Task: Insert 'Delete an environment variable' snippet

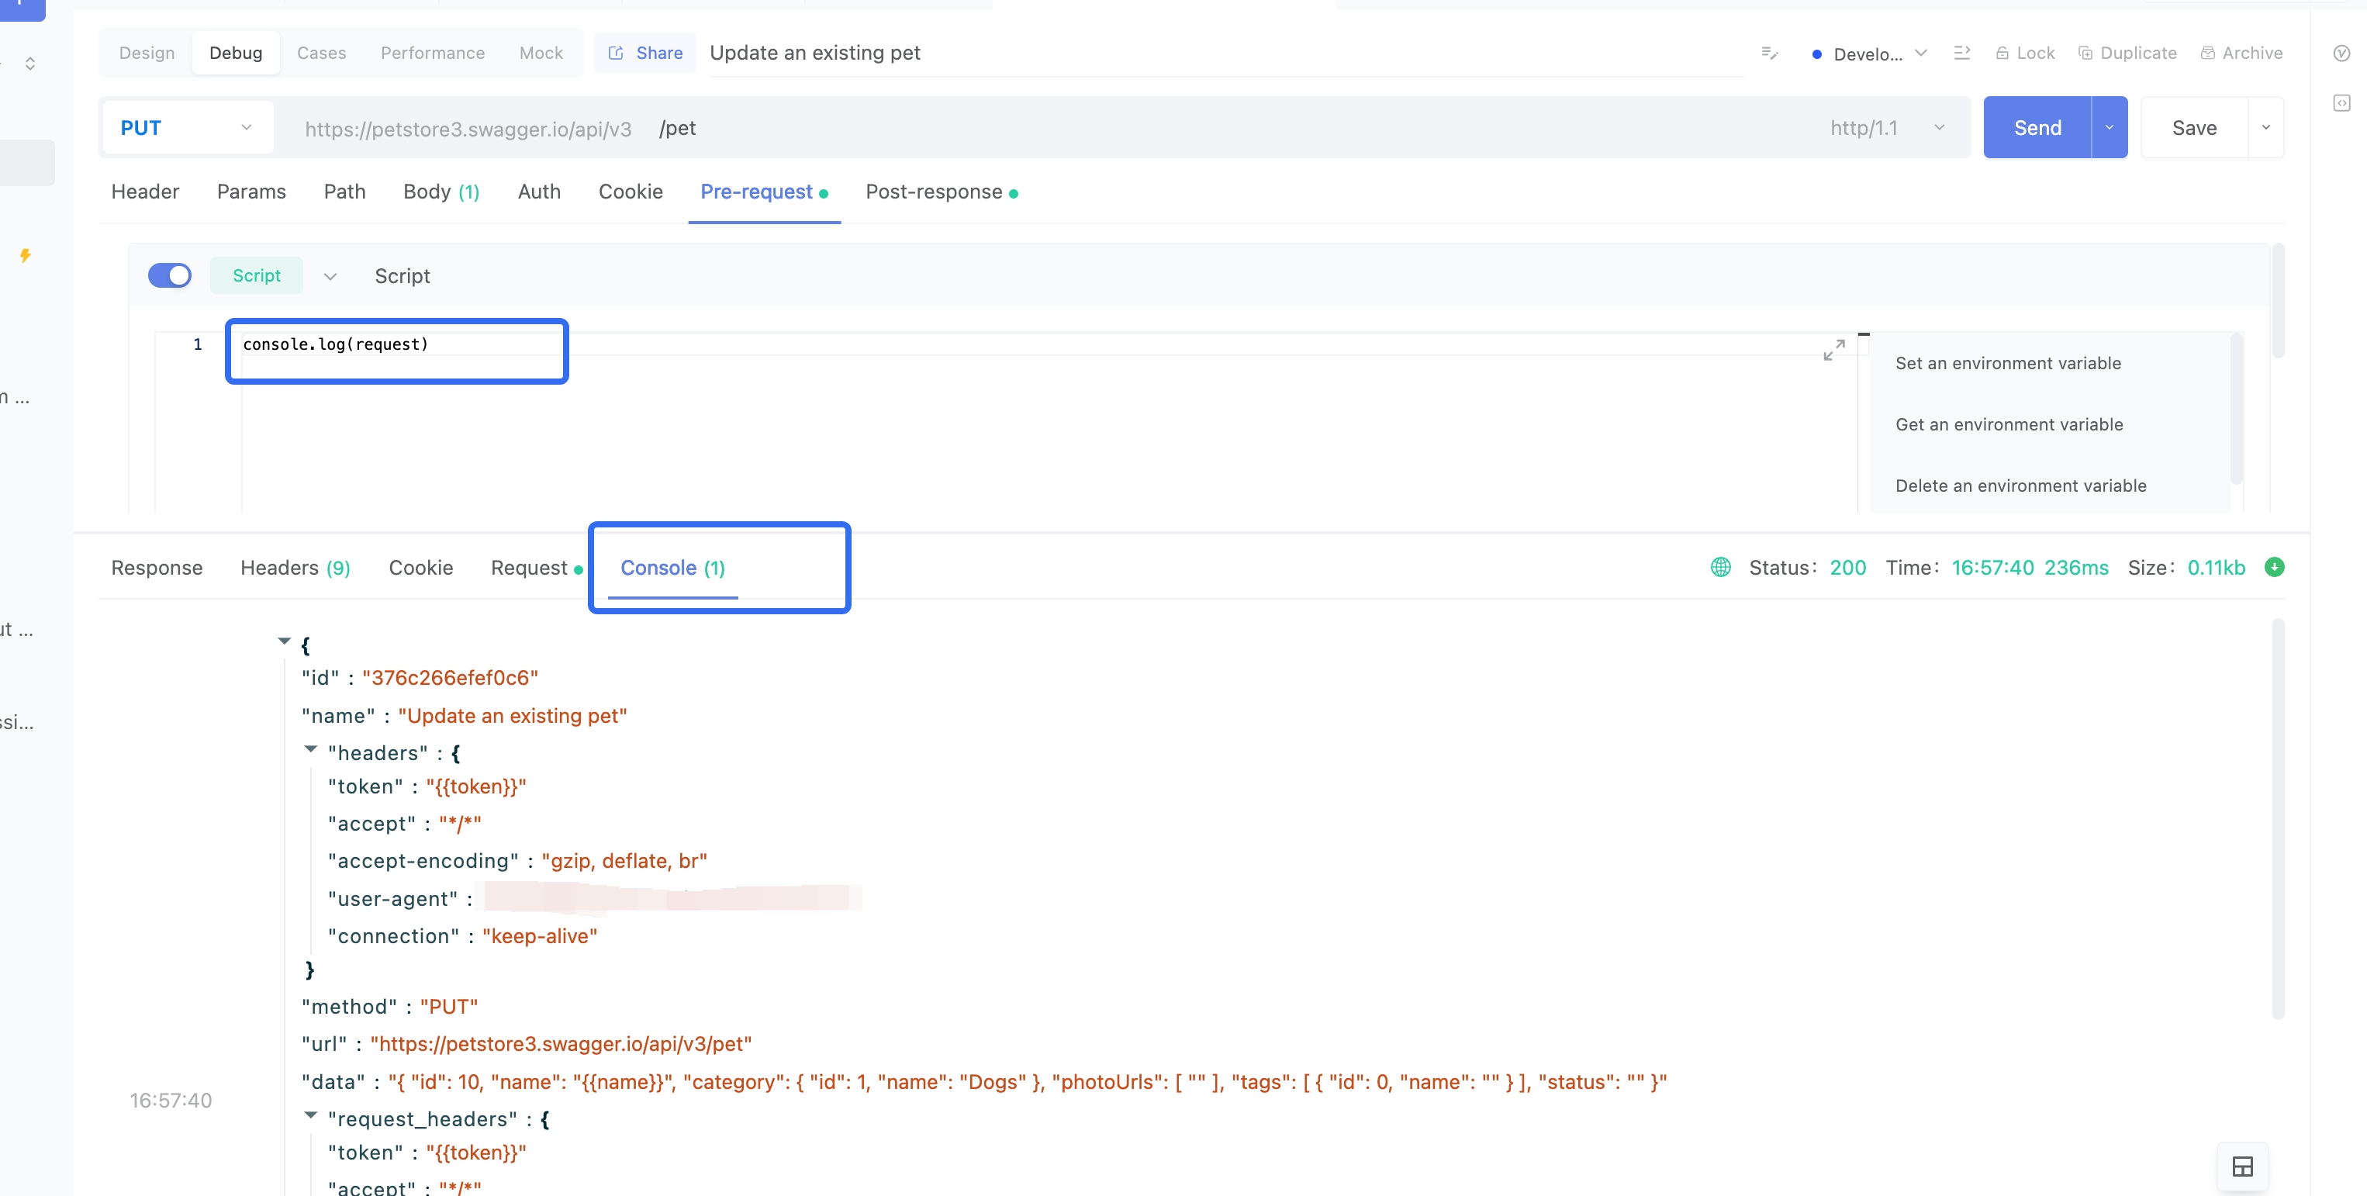Action: coord(2020,486)
